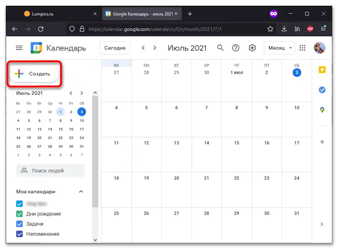Open the Google apps grid

pos(302,48)
